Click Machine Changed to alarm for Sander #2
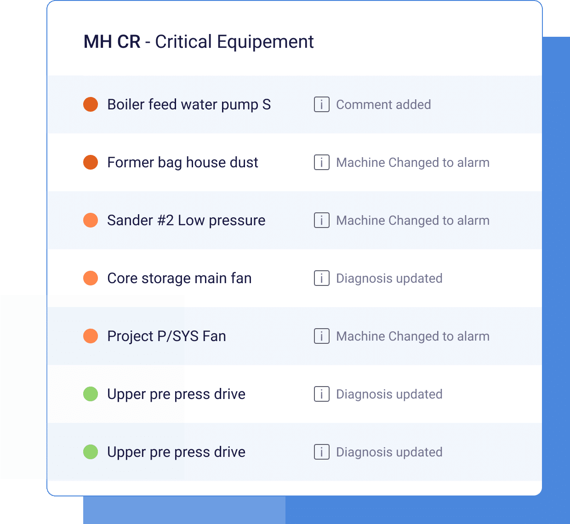The height and width of the screenshot is (524, 570). tap(412, 221)
